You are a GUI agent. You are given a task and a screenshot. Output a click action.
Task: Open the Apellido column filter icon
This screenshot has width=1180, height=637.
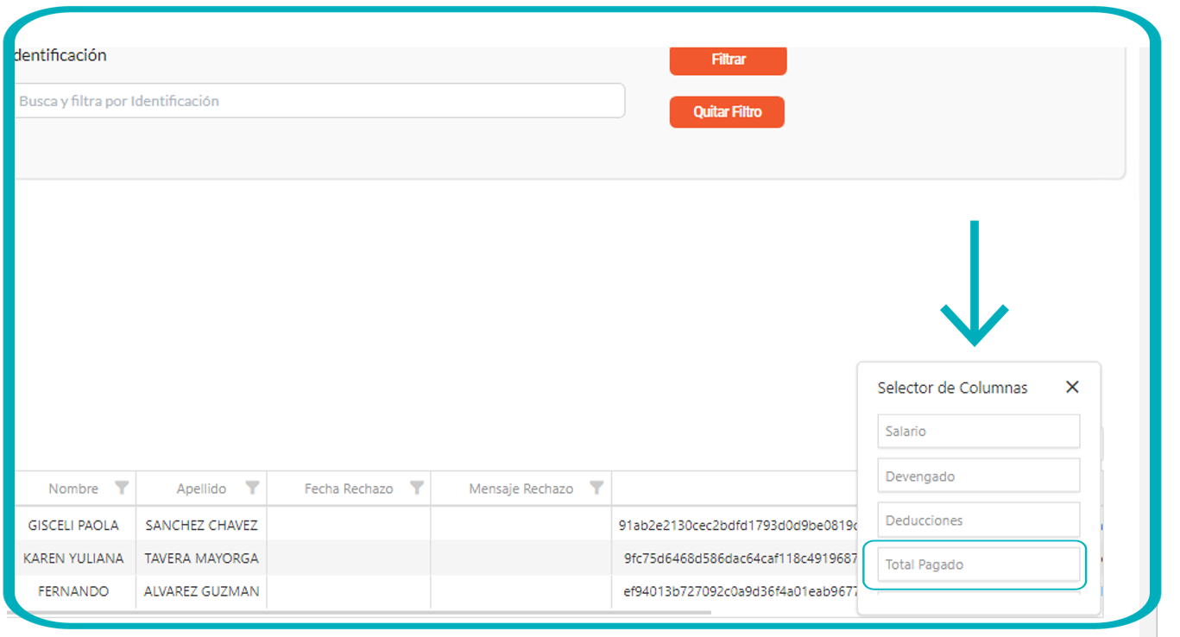tap(252, 489)
